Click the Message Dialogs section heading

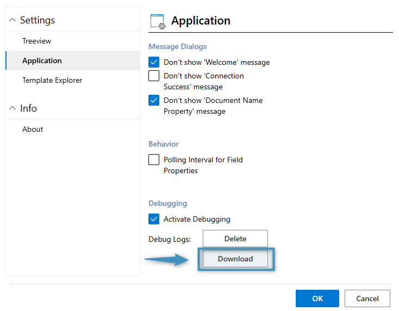click(x=177, y=46)
